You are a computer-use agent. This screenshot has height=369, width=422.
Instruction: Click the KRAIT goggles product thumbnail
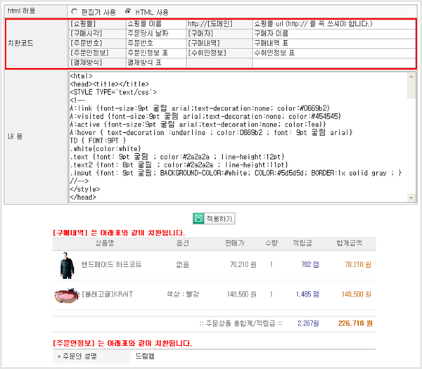coord(66,294)
